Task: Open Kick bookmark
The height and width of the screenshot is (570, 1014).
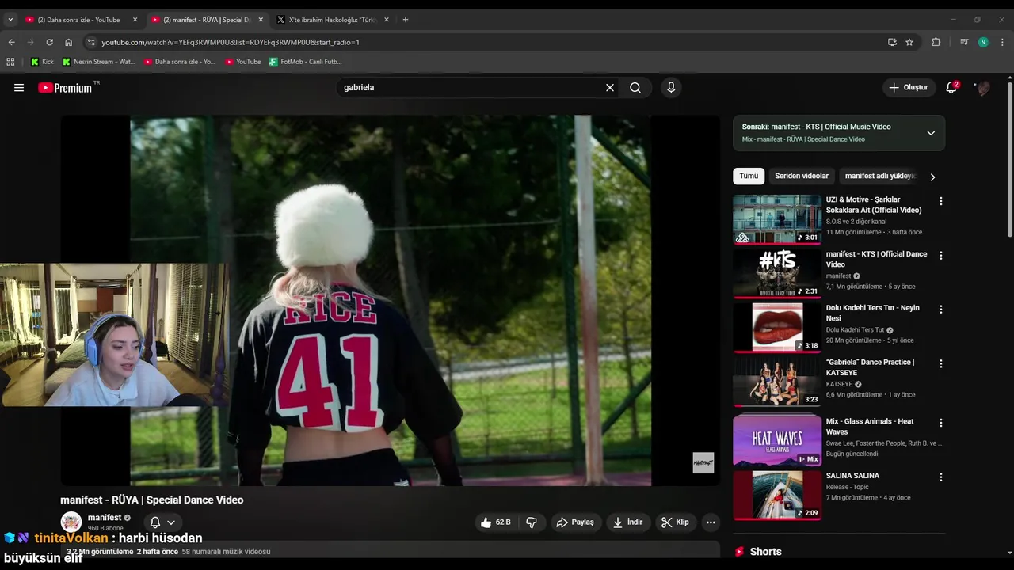Action: click(42, 62)
